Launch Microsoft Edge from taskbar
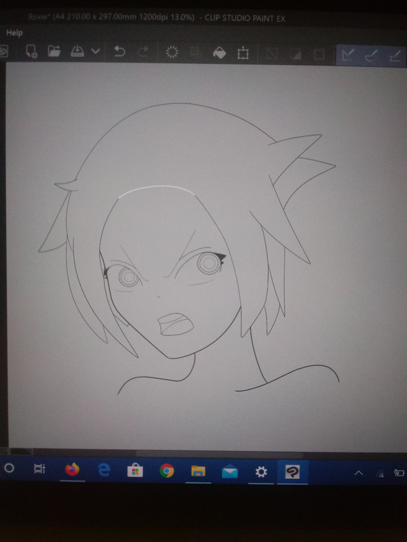The width and height of the screenshot is (407, 542). 104,470
